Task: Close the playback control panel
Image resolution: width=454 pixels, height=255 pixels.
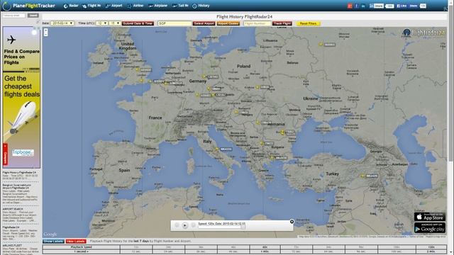Action: click(x=292, y=222)
